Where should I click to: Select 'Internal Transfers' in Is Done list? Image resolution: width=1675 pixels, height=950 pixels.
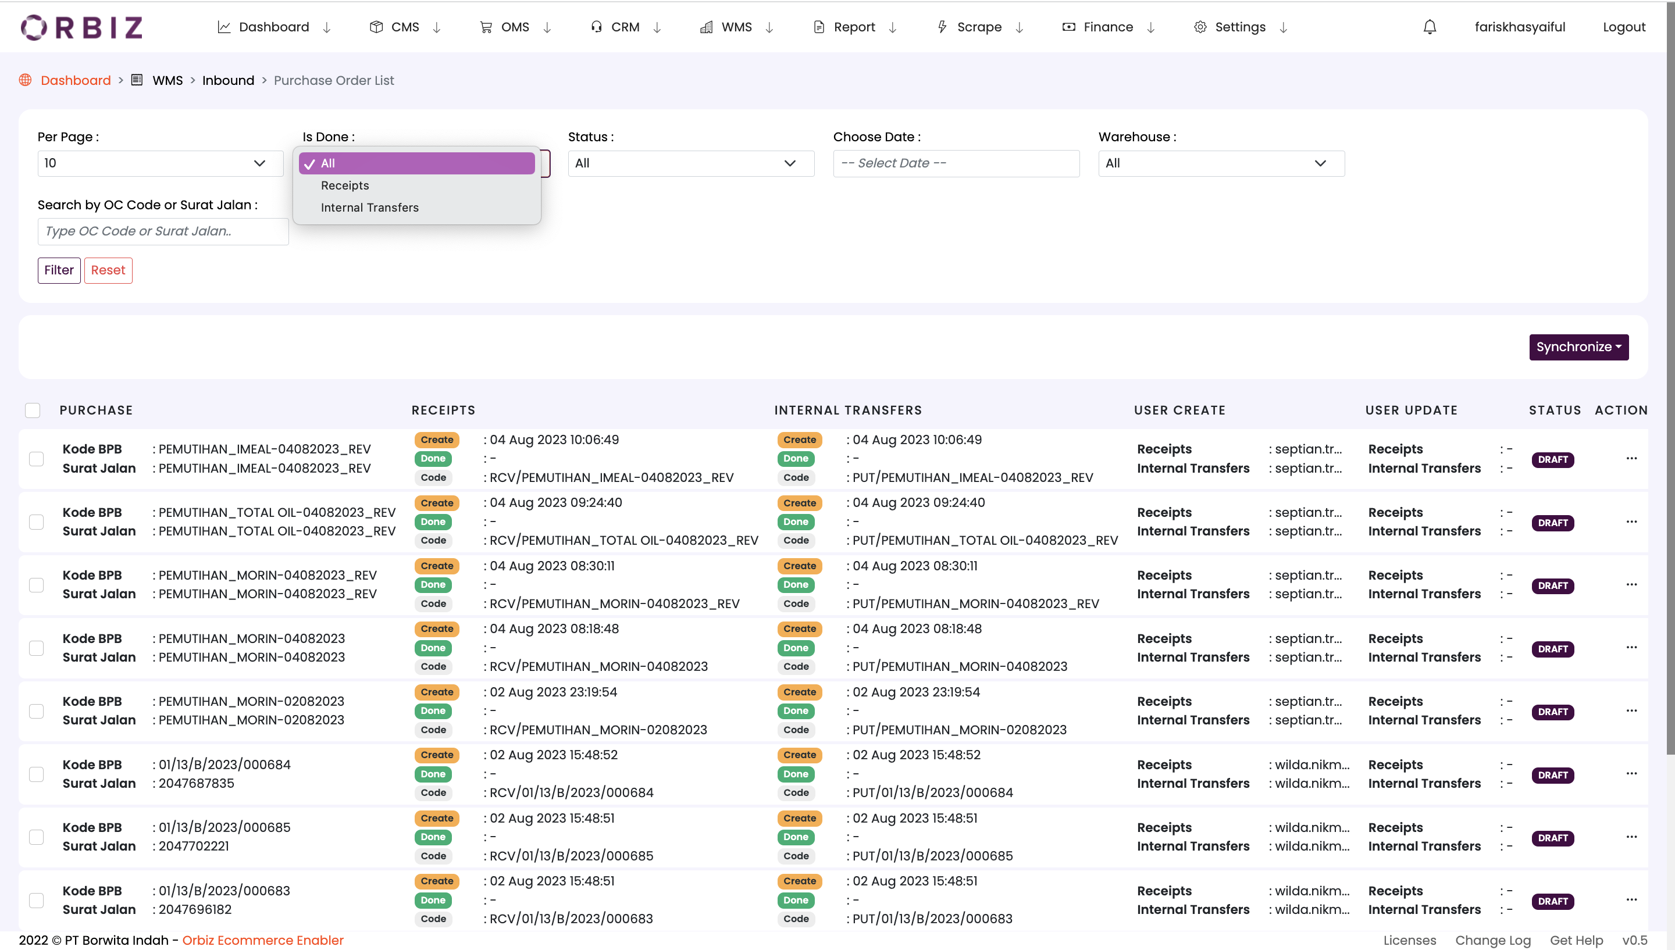coord(417,208)
